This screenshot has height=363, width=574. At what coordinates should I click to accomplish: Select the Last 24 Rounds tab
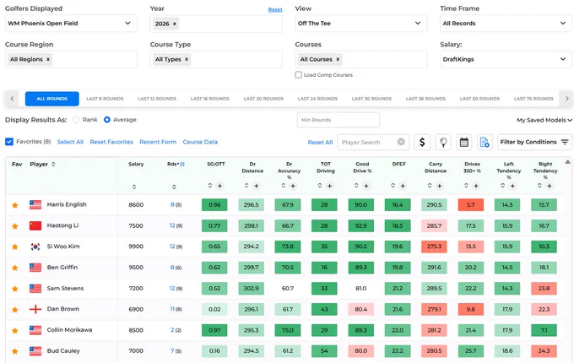coord(317,99)
